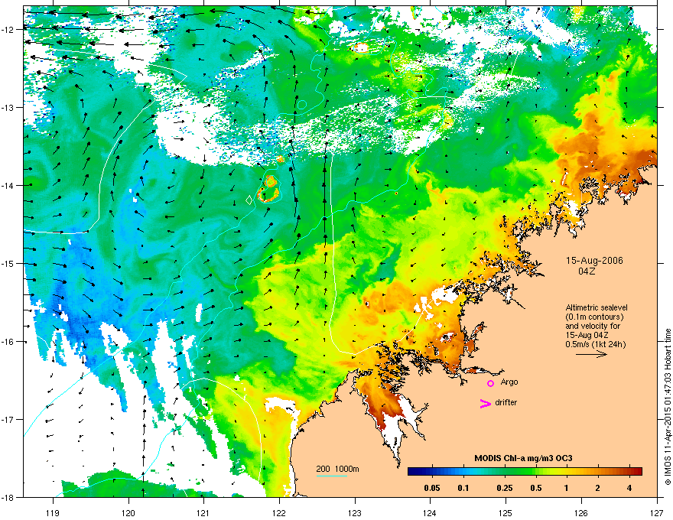Click the colorbar value '4'
673x520 pixels.
(x=629, y=488)
